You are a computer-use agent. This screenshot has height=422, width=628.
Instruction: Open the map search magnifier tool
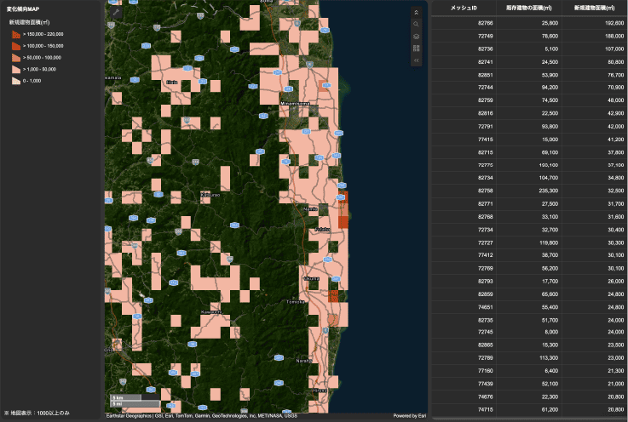[x=416, y=25]
